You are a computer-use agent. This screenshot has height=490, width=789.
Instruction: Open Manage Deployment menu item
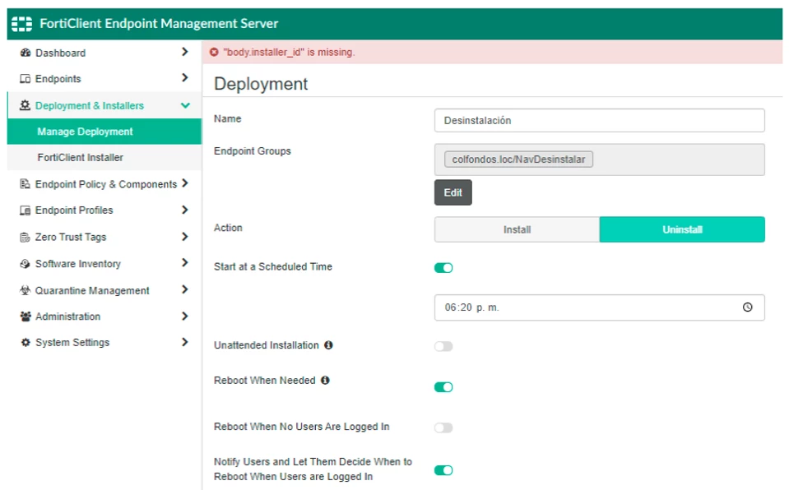pyautogui.click(x=104, y=132)
